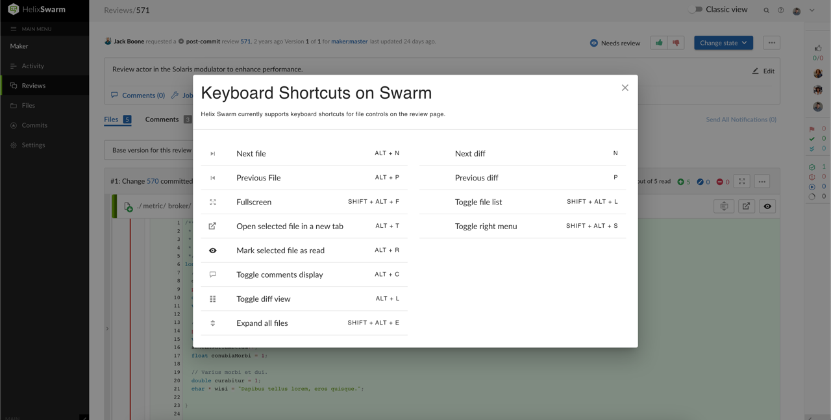Mark file as read with eye button
The height and width of the screenshot is (420, 831).
tap(767, 206)
